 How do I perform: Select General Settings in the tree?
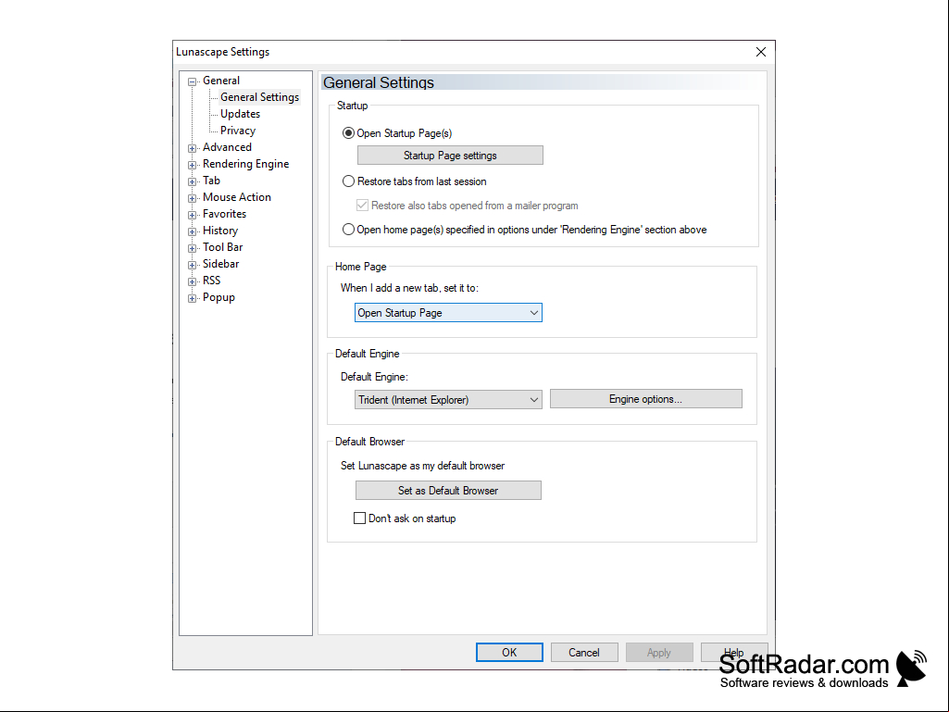pyautogui.click(x=259, y=97)
